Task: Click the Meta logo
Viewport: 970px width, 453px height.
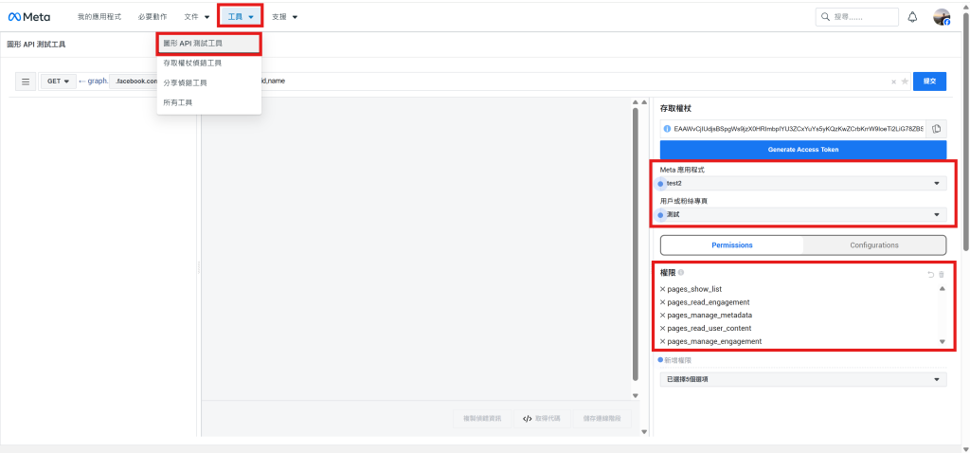Action: pos(29,17)
